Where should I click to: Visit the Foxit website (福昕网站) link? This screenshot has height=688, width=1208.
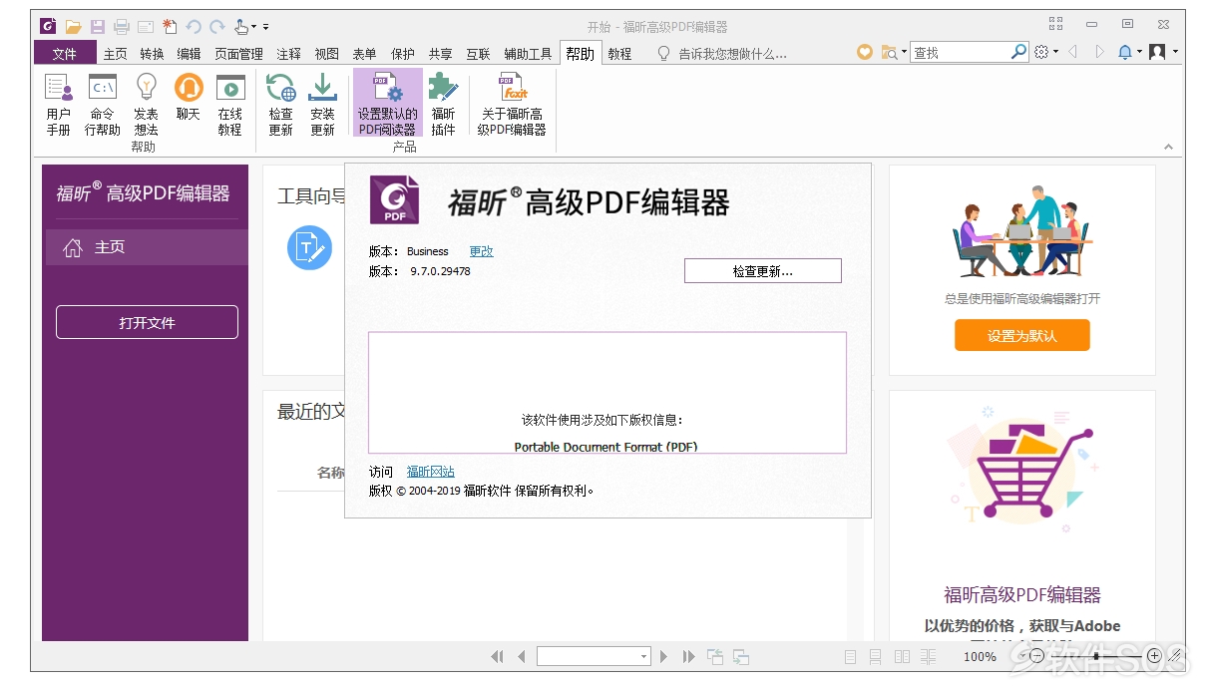431,472
